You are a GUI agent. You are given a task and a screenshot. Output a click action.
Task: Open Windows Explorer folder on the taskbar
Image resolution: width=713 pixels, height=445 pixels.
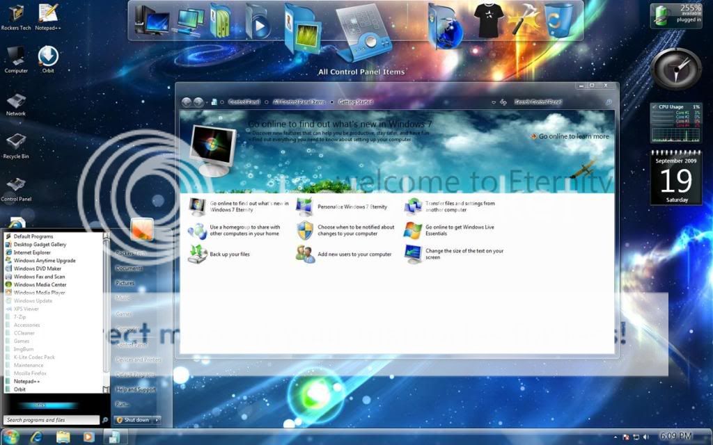pyautogui.click(x=63, y=437)
